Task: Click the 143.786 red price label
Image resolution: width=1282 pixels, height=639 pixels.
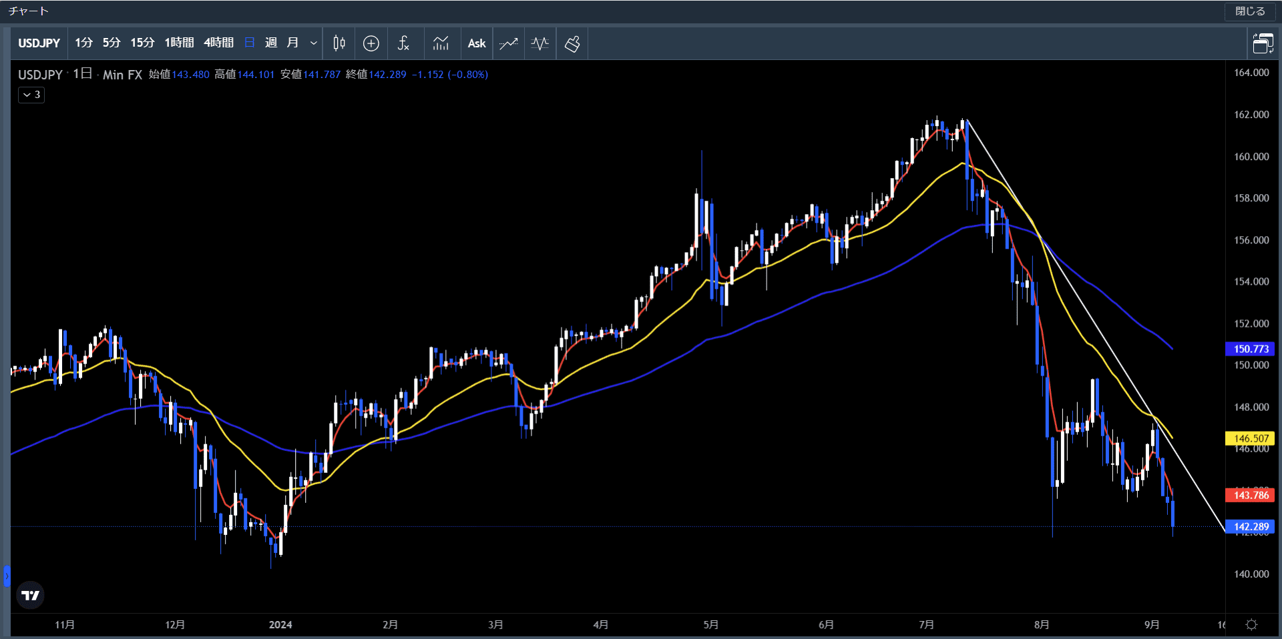Action: coord(1250,495)
